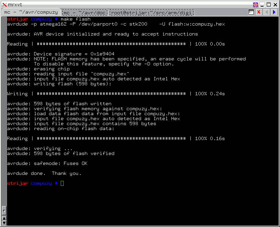
Task: Click 'avrdude done. Thank you.' line
Action: 44,174
